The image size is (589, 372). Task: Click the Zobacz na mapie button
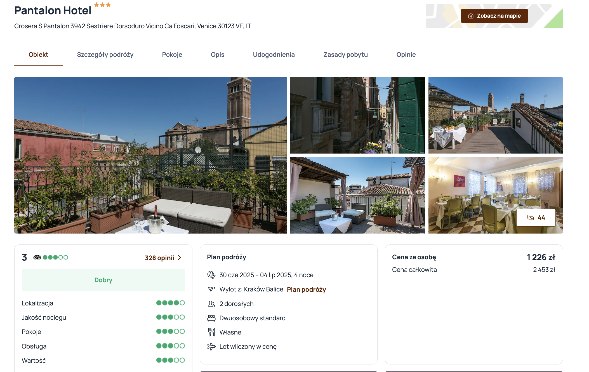pos(494,16)
